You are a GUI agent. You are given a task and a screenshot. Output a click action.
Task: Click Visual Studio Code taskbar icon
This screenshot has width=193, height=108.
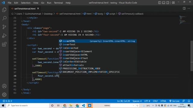(83, 105)
